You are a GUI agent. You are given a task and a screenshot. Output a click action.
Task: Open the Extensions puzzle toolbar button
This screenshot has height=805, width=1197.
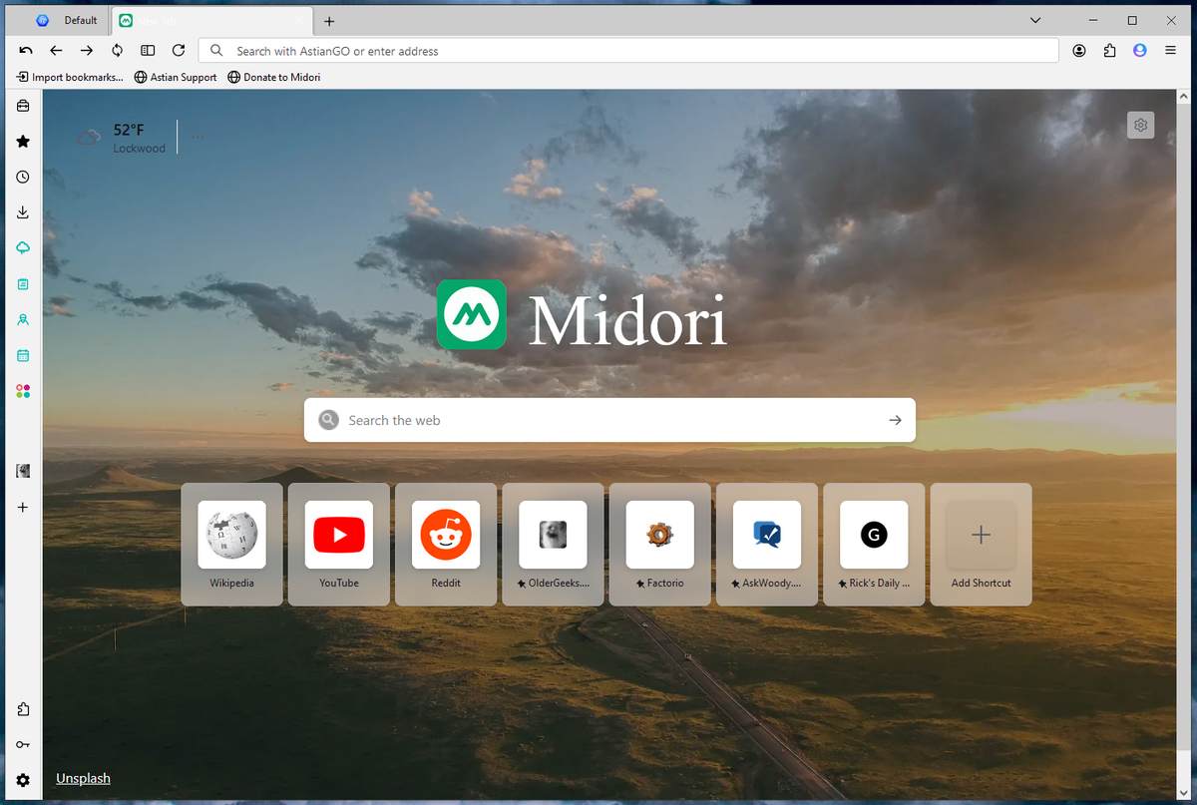tap(1109, 51)
